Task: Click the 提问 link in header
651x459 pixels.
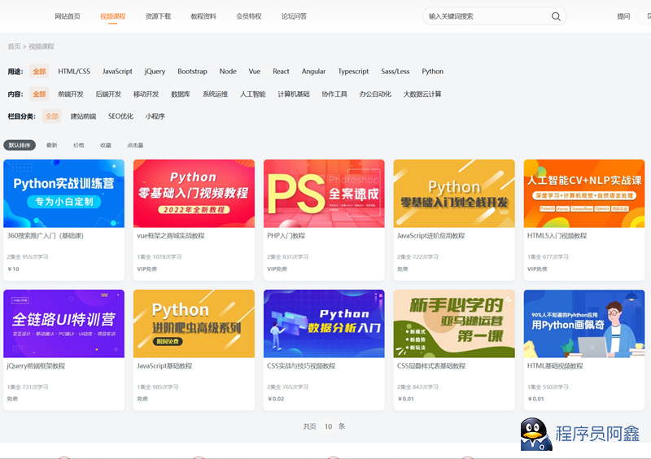Action: 623,16
